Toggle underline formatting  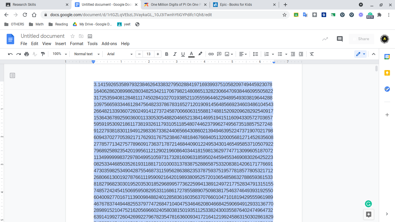(183, 54)
